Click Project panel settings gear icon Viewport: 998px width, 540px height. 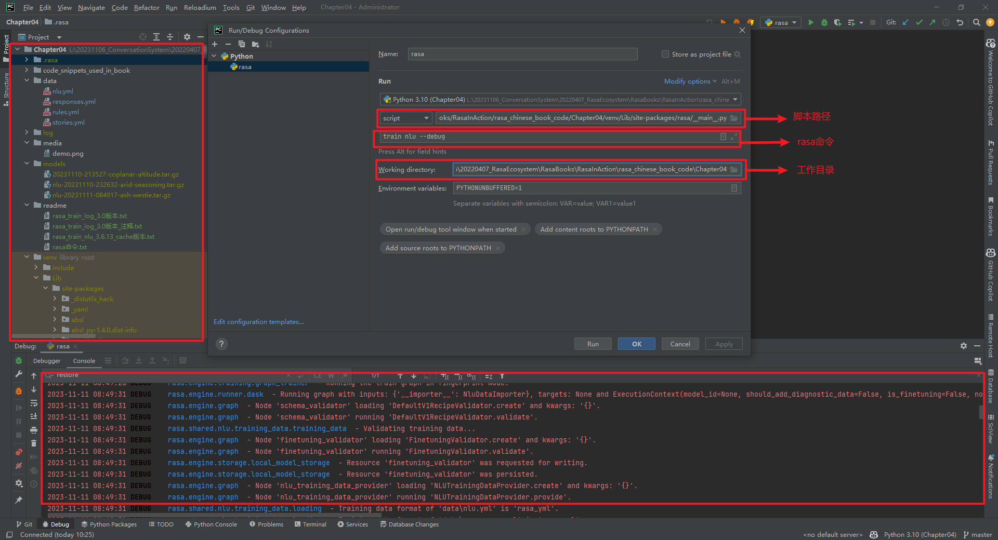(x=187, y=37)
